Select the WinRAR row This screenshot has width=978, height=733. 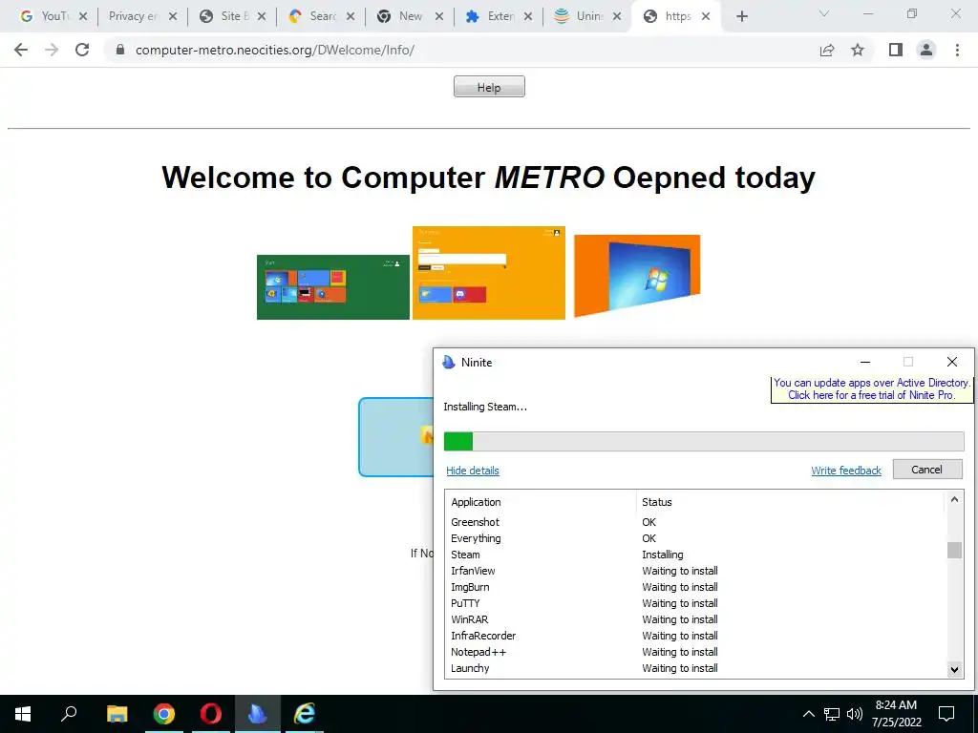696,619
